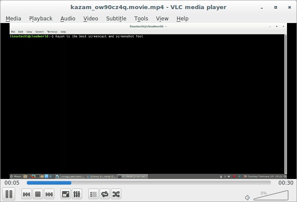
Task: Click the total duration 00:30 label
Action: (286, 183)
